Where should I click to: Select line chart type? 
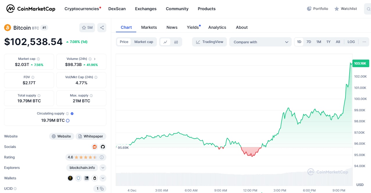pos(165,42)
